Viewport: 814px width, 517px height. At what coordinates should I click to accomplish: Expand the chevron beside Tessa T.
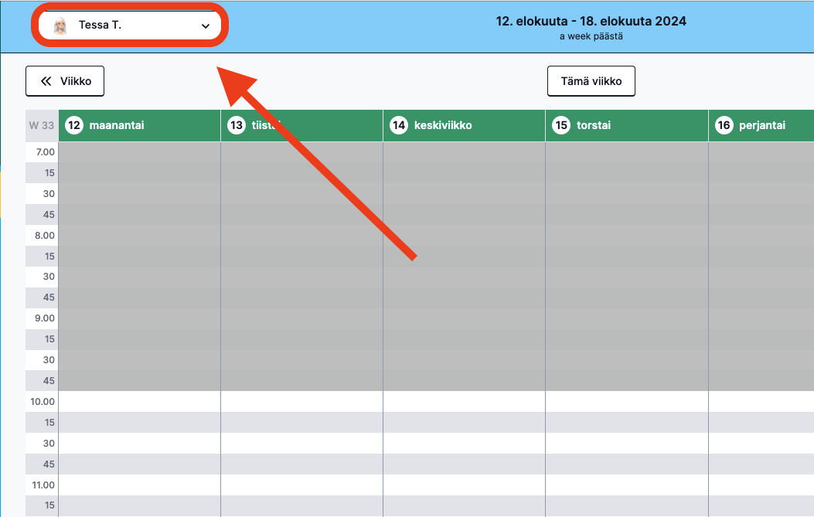point(206,26)
